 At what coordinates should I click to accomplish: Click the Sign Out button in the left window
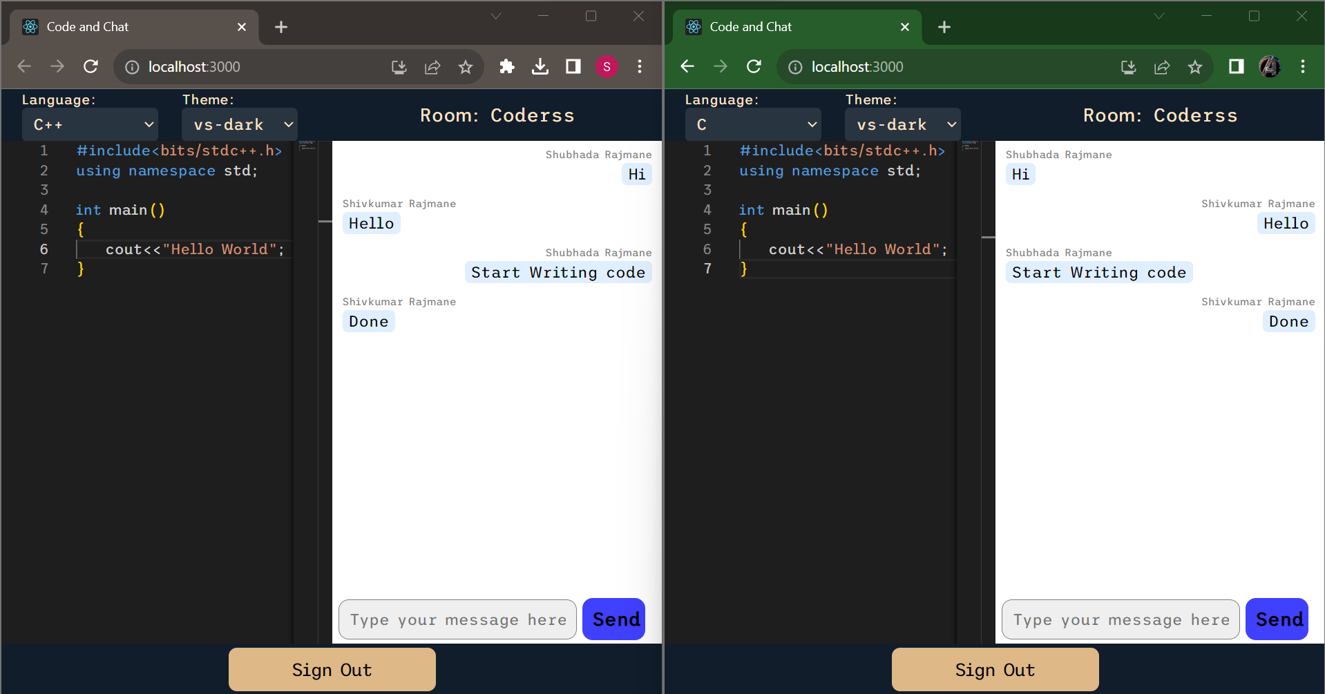tap(332, 669)
